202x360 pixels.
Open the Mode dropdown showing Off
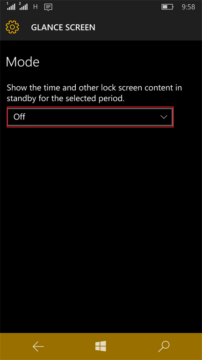point(90,117)
